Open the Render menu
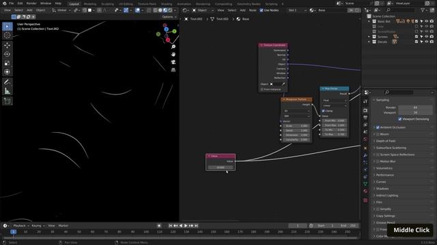The height and width of the screenshot is (245, 437). click(31, 3)
